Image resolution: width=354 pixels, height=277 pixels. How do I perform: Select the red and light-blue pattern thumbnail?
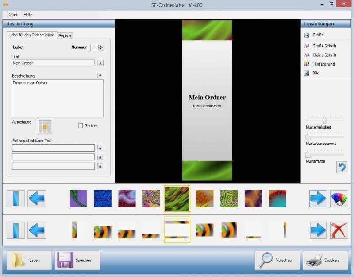point(127,199)
